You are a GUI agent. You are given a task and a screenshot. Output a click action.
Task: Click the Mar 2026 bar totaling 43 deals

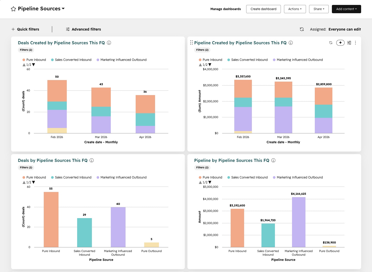tap(101, 110)
